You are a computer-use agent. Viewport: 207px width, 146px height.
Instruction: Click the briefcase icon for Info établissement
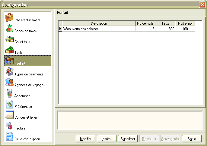click(9, 17)
